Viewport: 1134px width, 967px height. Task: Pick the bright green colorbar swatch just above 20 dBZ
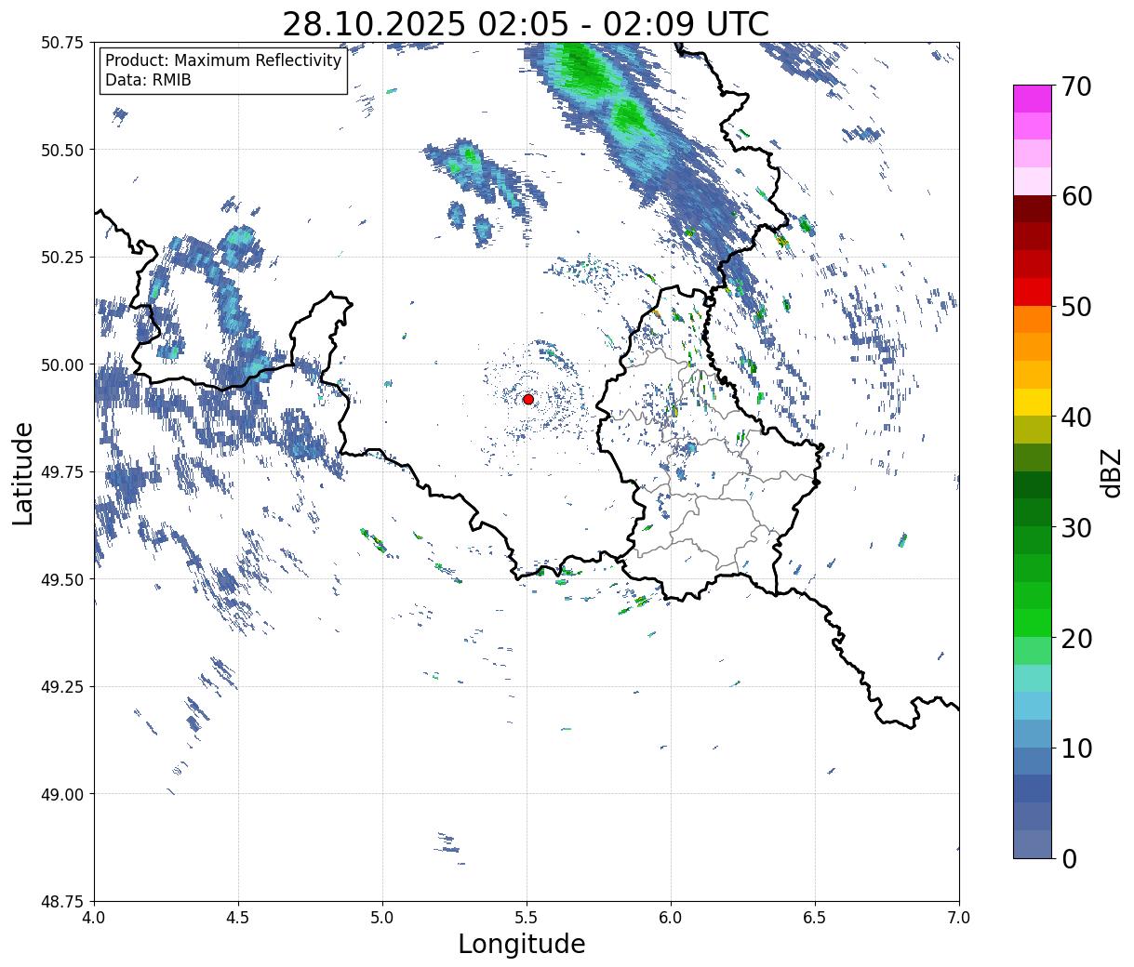[x=1033, y=623]
